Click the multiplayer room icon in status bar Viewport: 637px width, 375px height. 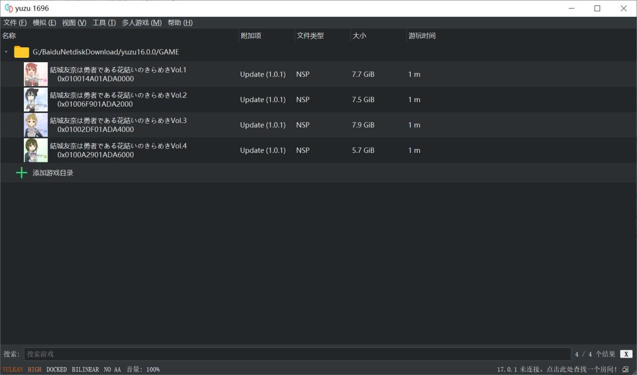626,370
